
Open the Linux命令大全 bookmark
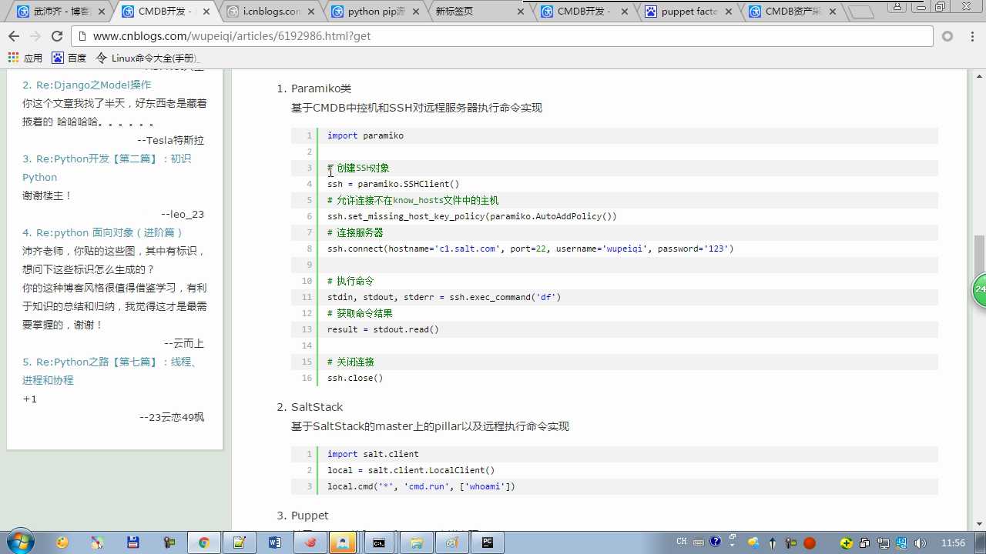(147, 58)
